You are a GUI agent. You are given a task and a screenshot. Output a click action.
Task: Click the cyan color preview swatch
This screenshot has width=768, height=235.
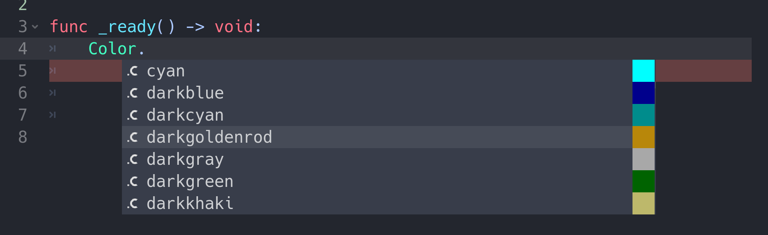click(643, 71)
